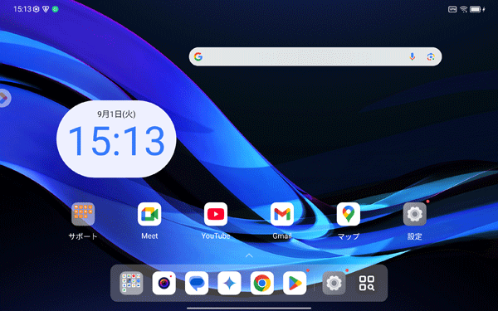Open the app search grid icon in dock
498x311 pixels.
pos(367,283)
